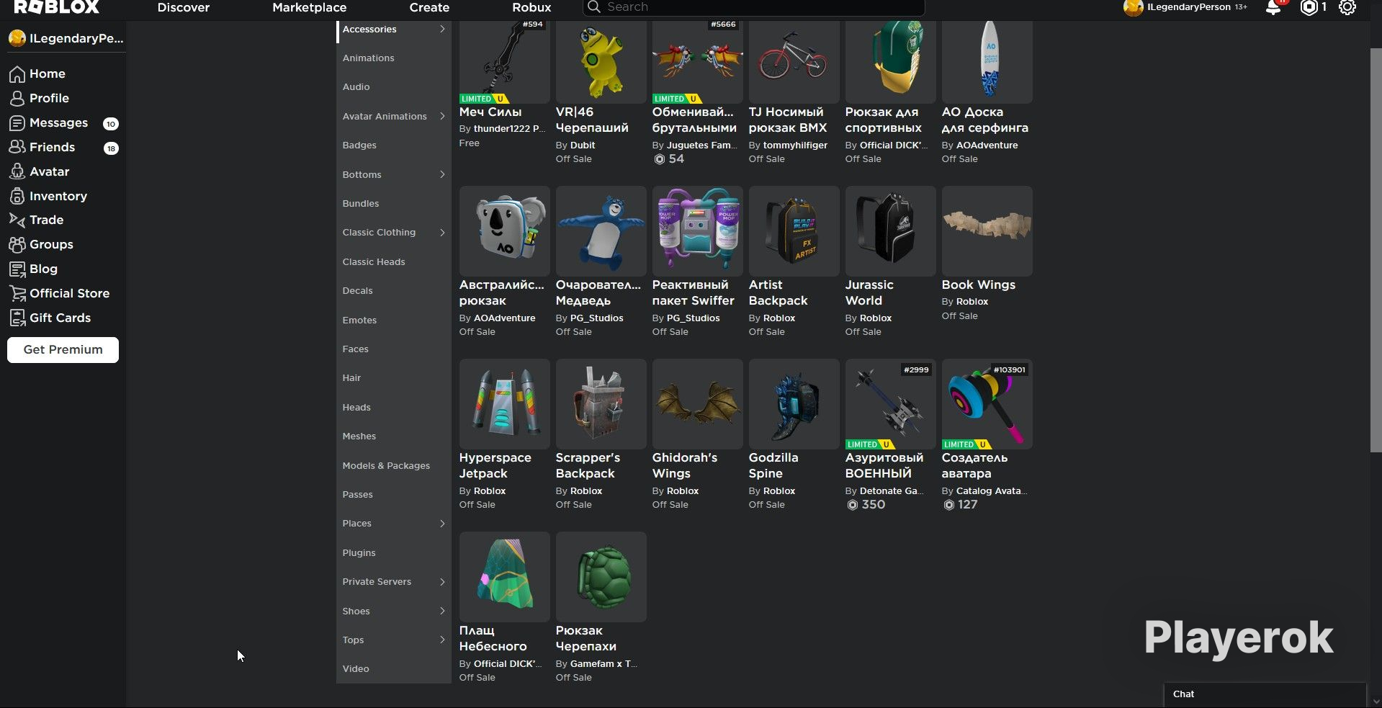Open creator link tommyhilfiger
Image resolution: width=1382 pixels, height=708 pixels.
[x=795, y=145]
